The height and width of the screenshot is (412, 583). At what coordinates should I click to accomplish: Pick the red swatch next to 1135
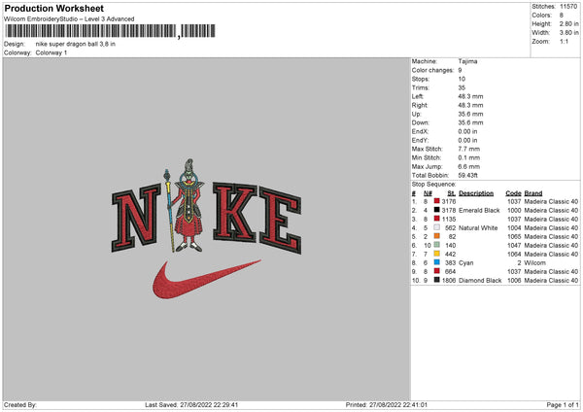pyautogui.click(x=437, y=219)
